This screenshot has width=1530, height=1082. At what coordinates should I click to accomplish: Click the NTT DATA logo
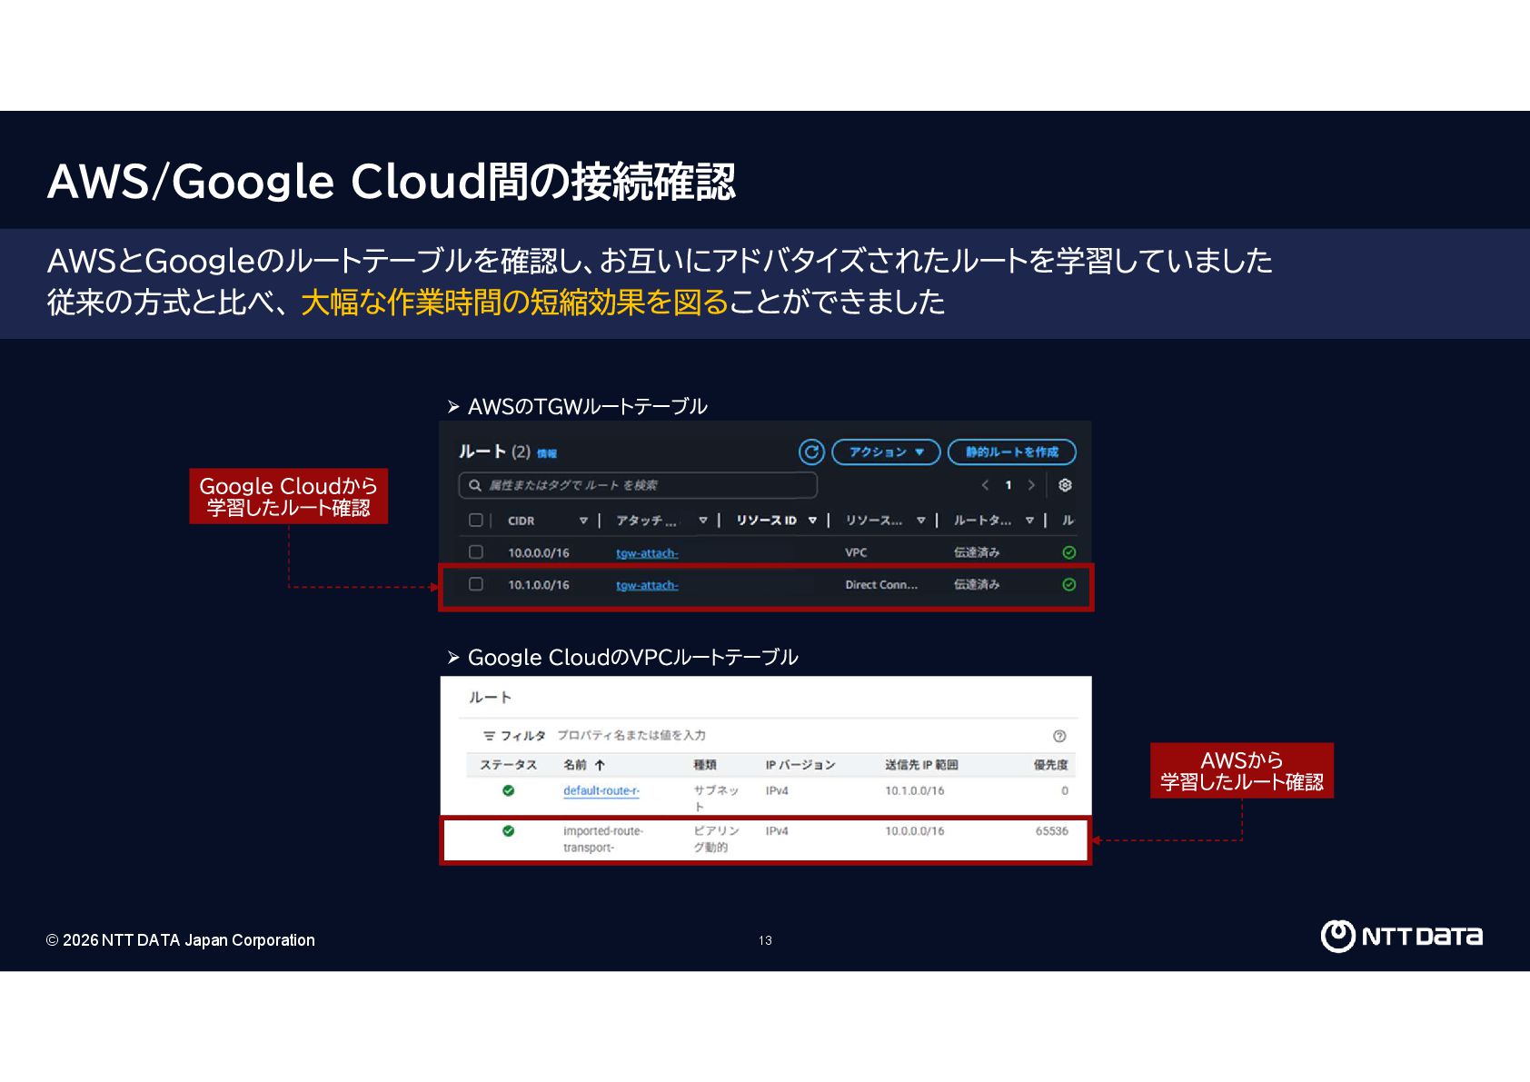(1401, 936)
